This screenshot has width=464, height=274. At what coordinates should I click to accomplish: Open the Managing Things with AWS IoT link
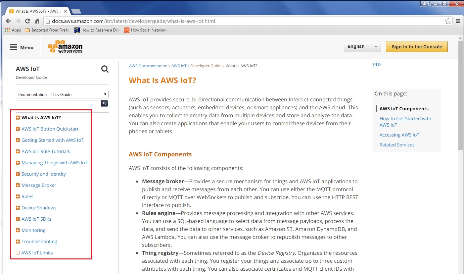coord(55,163)
